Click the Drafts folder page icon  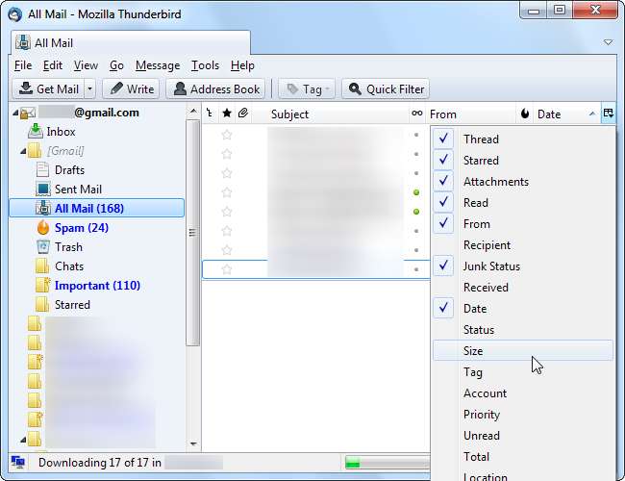pyautogui.click(x=42, y=169)
